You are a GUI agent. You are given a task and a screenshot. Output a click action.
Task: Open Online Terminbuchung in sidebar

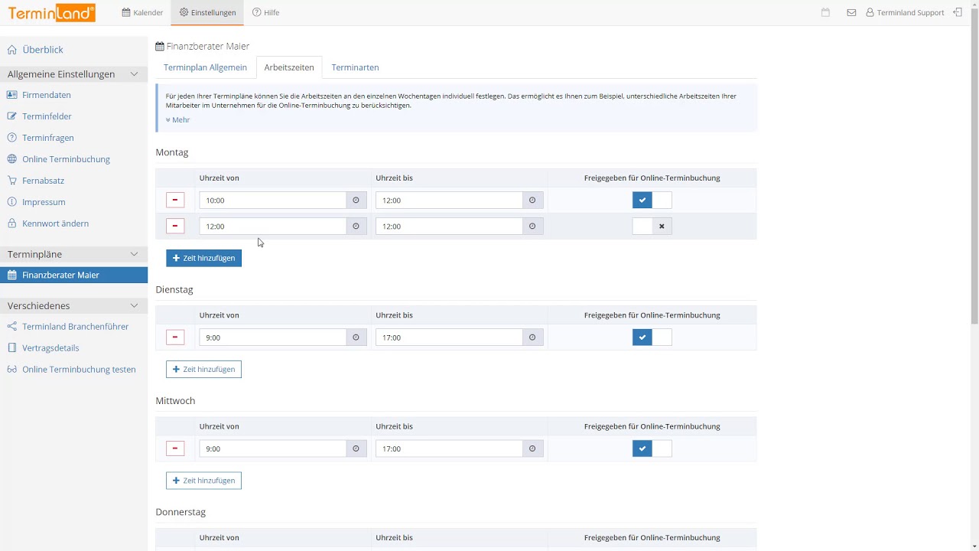point(66,159)
